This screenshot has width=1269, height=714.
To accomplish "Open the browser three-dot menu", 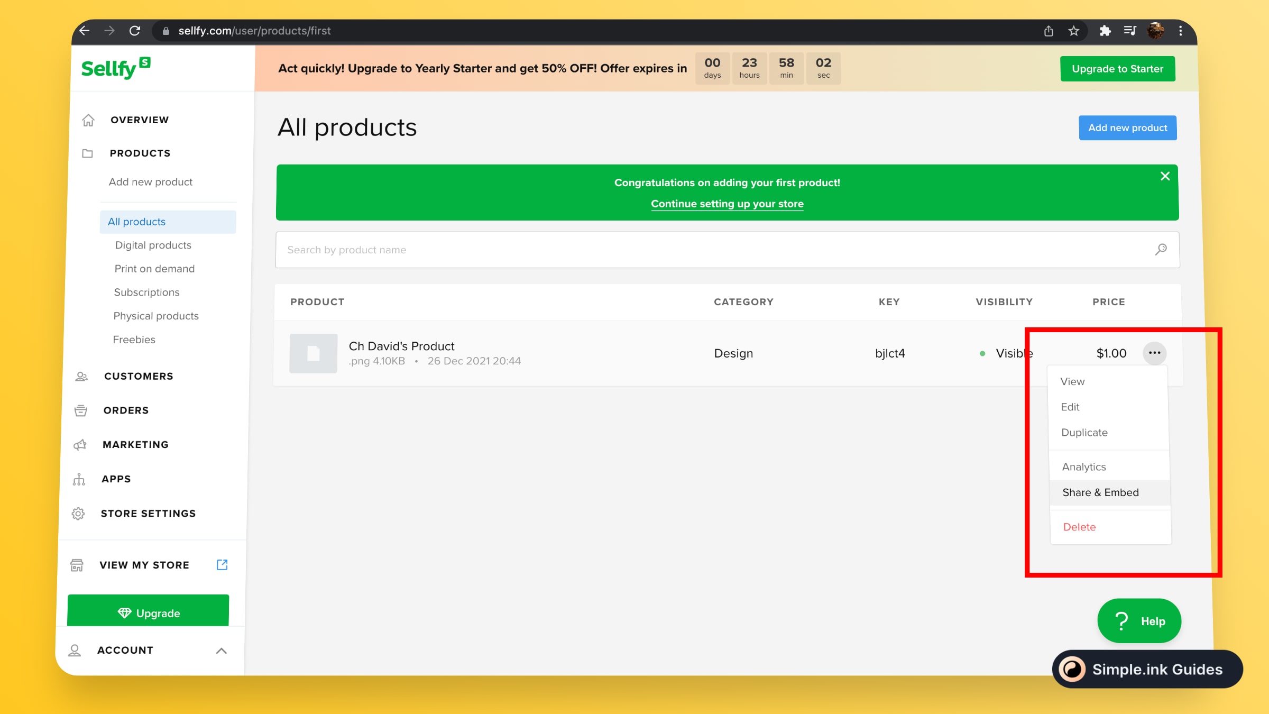I will [x=1181, y=31].
